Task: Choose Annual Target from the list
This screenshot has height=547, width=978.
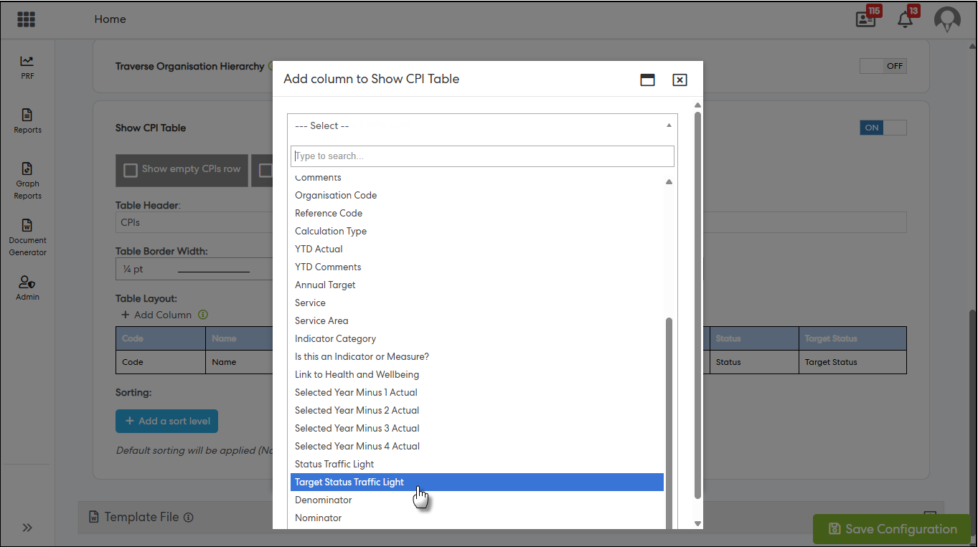Action: 325,285
